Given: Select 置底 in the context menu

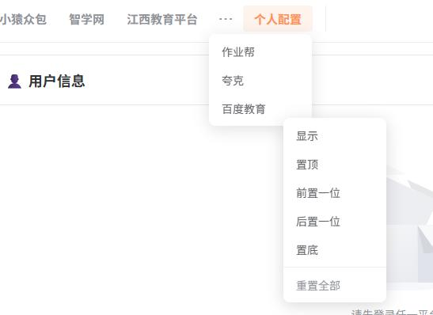Looking at the screenshot, I should tap(335, 250).
